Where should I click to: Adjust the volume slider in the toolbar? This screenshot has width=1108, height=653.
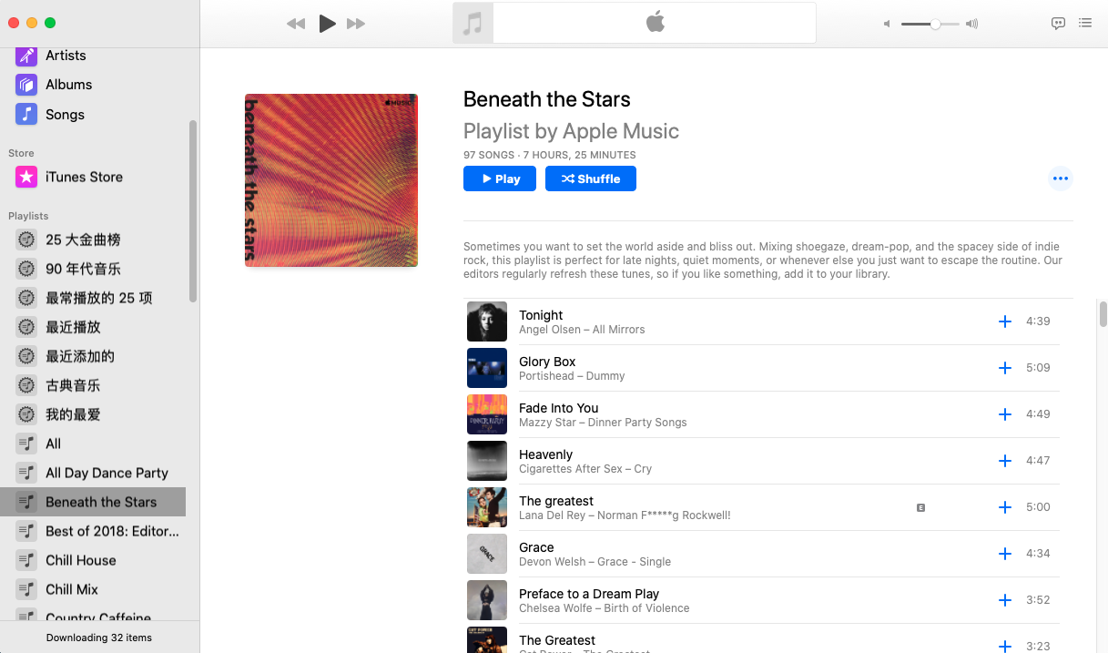930,25
